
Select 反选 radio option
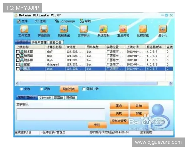(41, 89)
